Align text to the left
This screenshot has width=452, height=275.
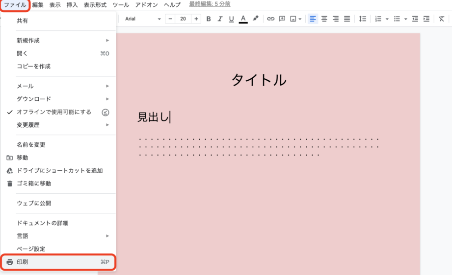pos(313,19)
